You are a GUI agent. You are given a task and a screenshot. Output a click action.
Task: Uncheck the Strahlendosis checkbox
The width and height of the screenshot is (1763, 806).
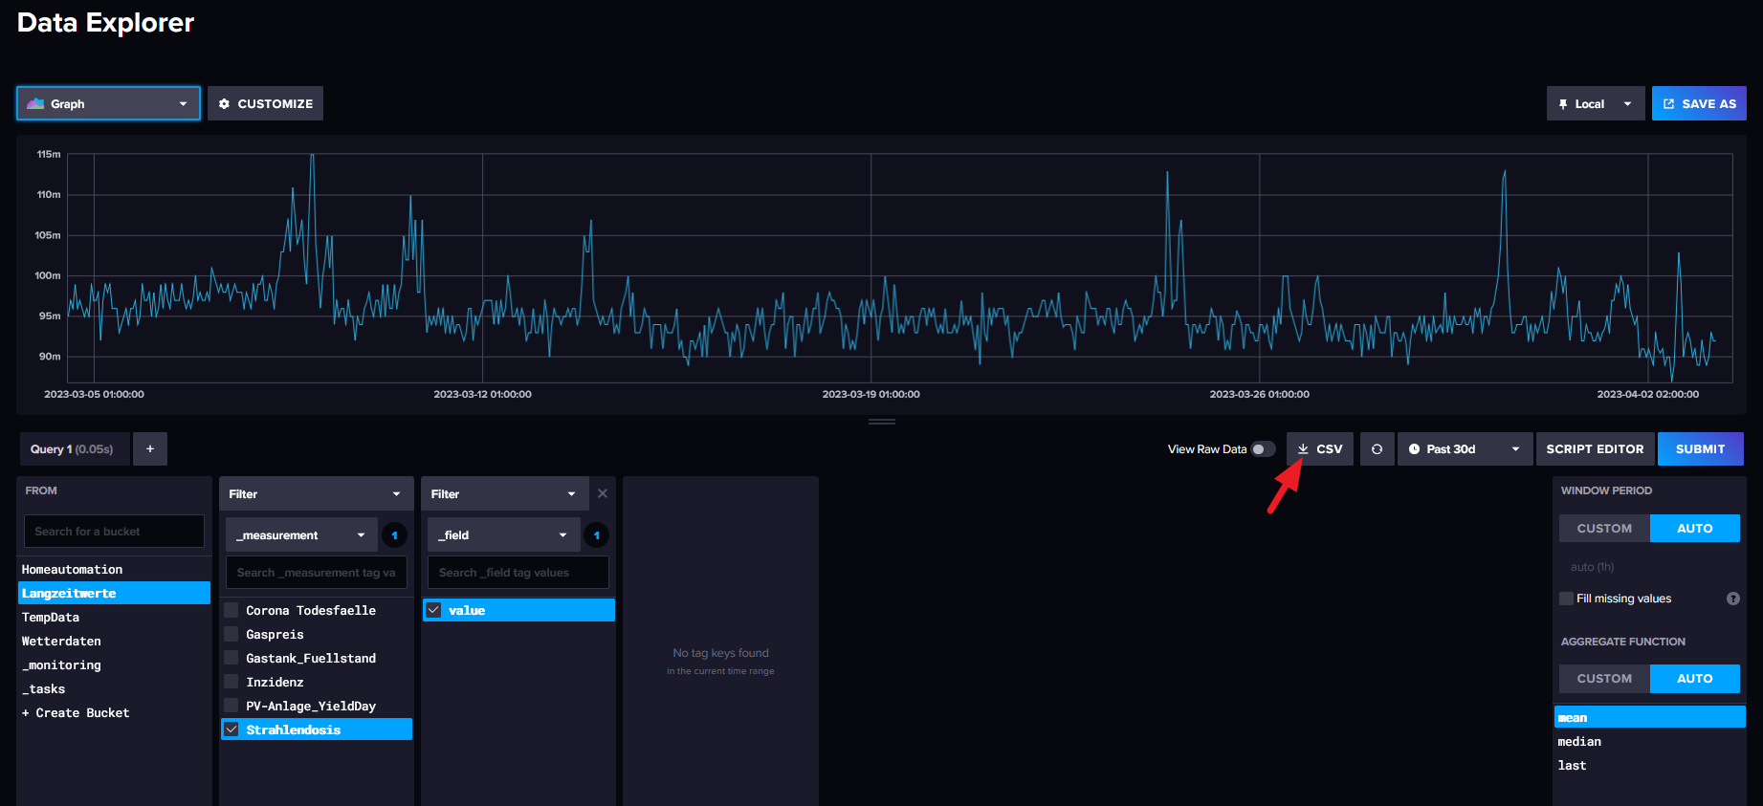pyautogui.click(x=231, y=730)
